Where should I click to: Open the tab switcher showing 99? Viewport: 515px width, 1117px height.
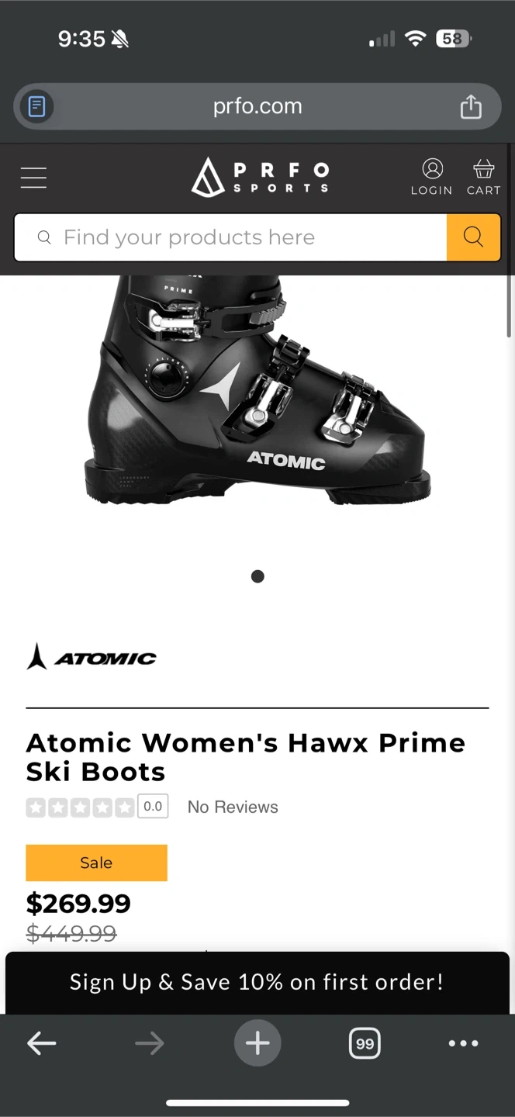(365, 1043)
